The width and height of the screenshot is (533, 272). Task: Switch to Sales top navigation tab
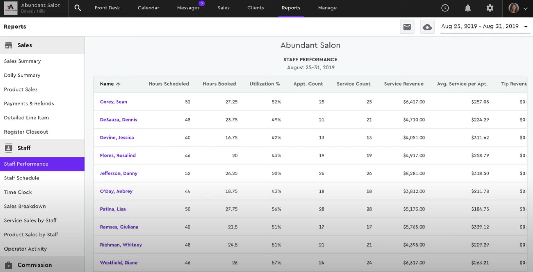click(x=223, y=8)
